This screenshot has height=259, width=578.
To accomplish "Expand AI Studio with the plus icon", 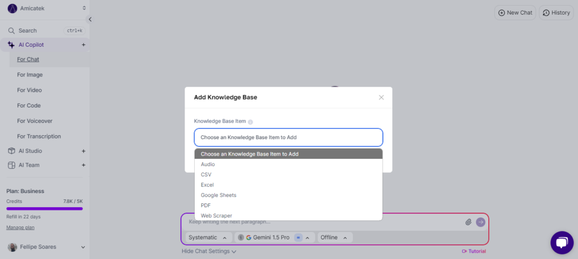I will (84, 151).
